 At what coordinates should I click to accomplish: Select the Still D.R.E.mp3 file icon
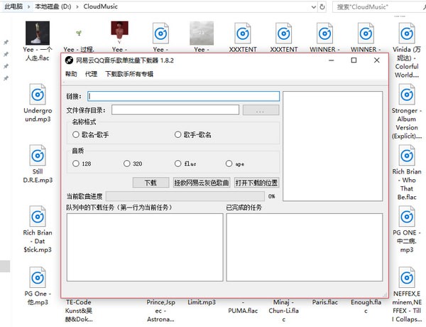38,156
